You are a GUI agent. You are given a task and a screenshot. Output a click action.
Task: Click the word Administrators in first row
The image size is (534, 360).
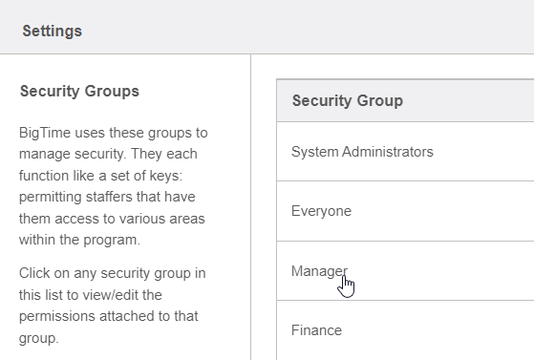[388, 152]
